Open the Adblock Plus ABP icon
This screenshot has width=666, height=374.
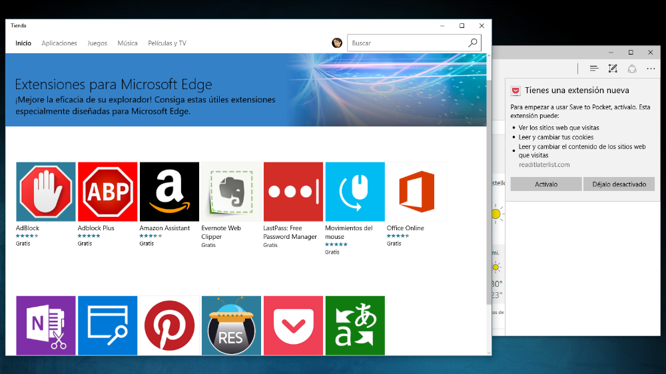pyautogui.click(x=107, y=192)
